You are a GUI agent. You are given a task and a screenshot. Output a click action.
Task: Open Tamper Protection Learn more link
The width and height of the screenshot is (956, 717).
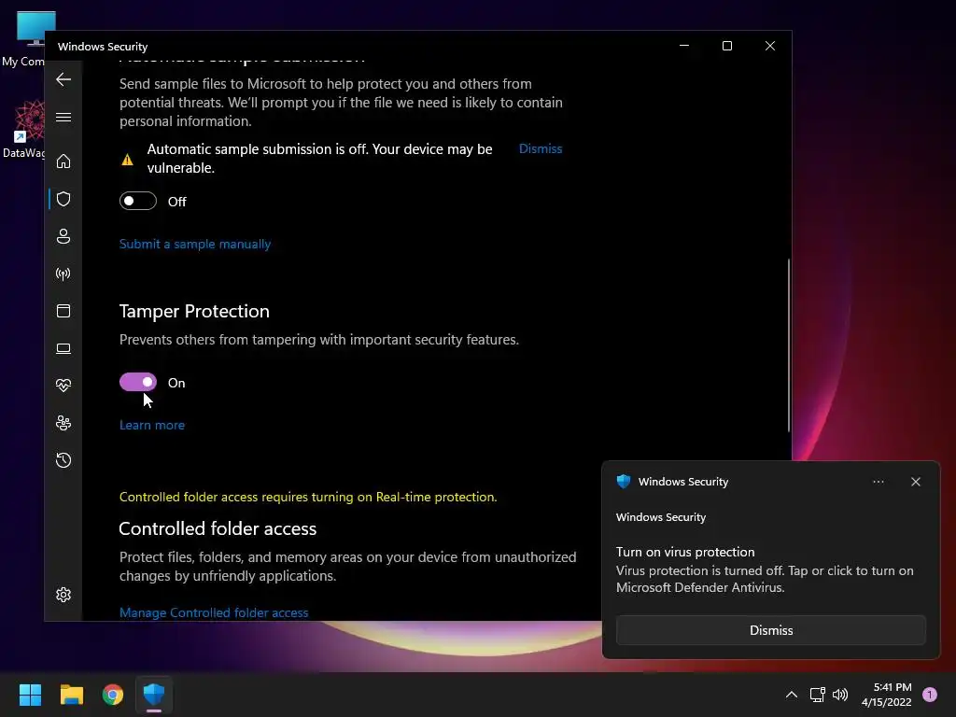152,425
